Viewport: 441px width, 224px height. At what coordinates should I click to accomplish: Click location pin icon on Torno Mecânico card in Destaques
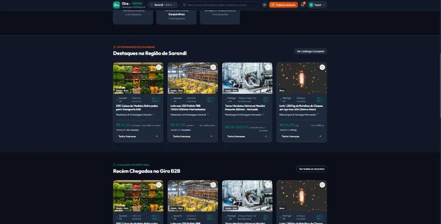pyautogui.click(x=226, y=99)
